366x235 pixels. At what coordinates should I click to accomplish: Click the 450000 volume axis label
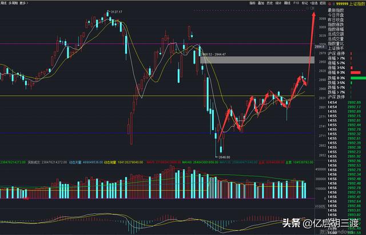321,169
